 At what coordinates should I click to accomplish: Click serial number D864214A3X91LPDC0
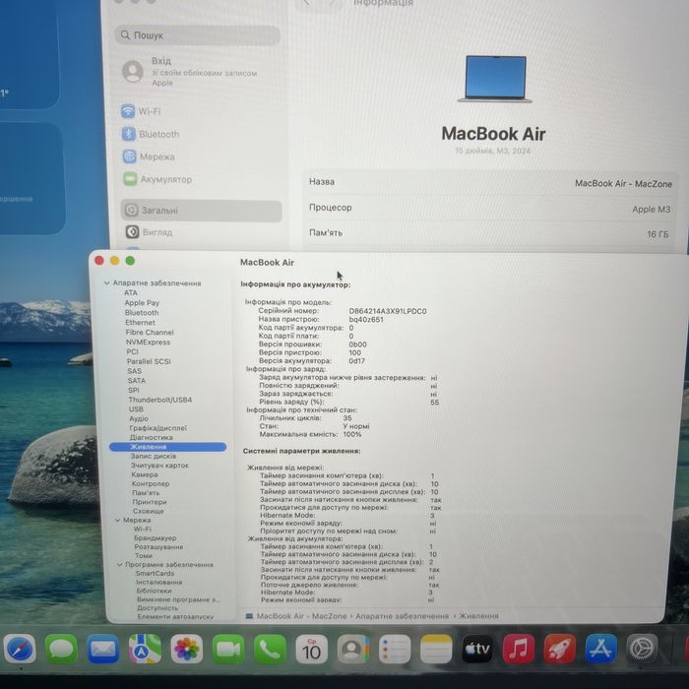point(388,311)
